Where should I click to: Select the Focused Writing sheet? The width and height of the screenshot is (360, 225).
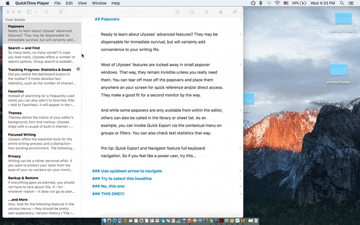(42, 141)
